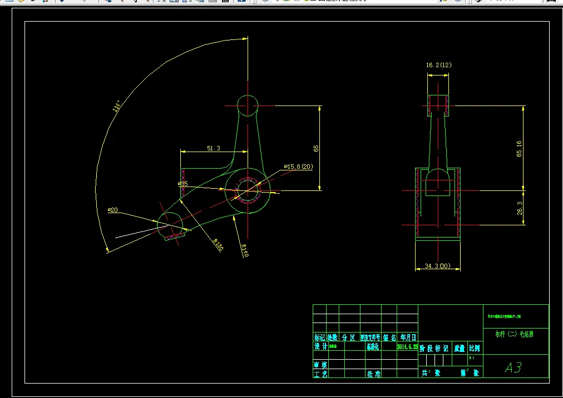The height and width of the screenshot is (398, 563).
Task: Click the R130 radius dimension text
Action: (x=218, y=244)
